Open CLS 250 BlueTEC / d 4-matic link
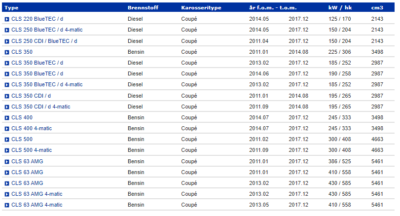This screenshot has width=400, height=216. click(47, 30)
